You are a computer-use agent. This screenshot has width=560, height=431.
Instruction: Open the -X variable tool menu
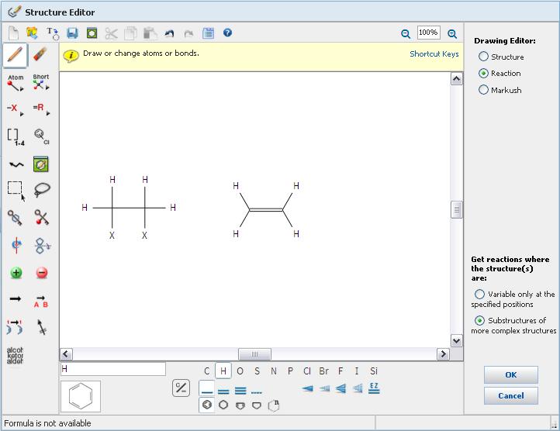pyautogui.click(x=16, y=109)
